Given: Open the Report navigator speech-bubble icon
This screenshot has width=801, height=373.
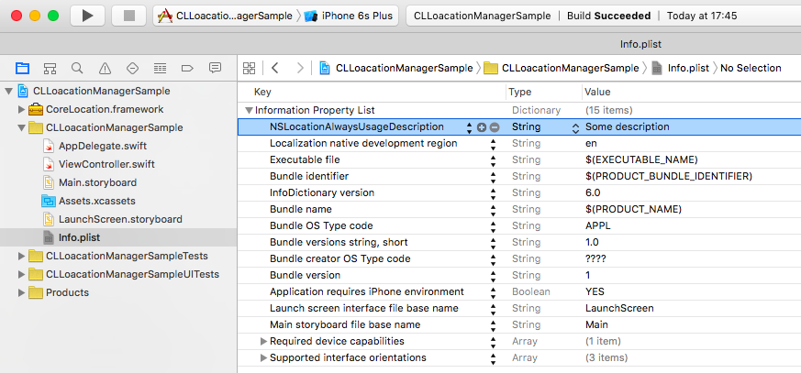Looking at the screenshot, I should [x=215, y=69].
